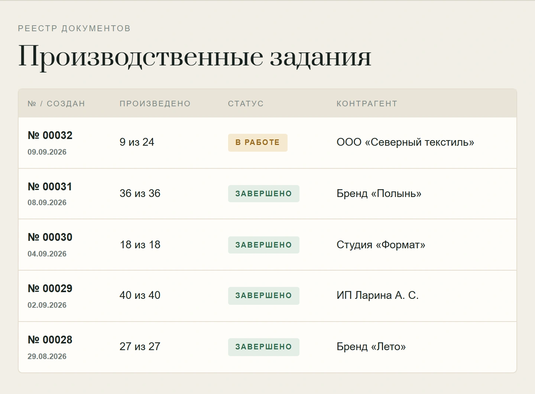Select contractor Бренд «Полынь»
535x394 pixels.
(x=379, y=194)
